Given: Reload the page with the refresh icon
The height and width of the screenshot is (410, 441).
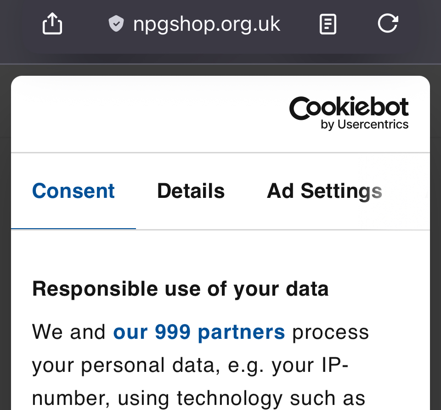Looking at the screenshot, I should (x=388, y=23).
